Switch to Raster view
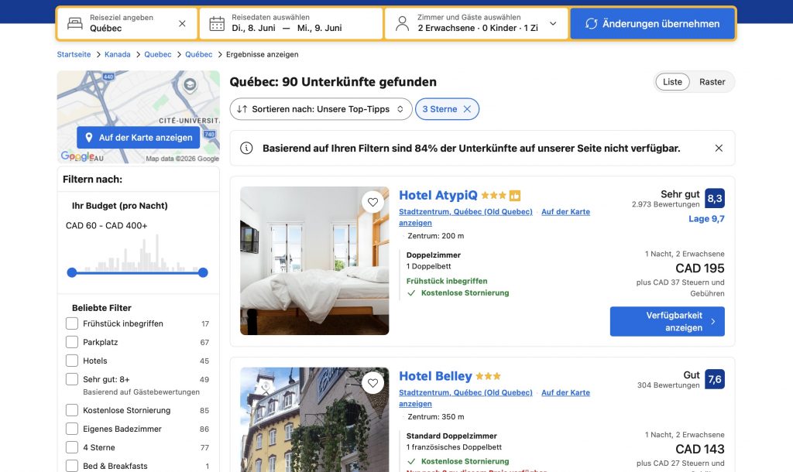The width and height of the screenshot is (793, 472). tap(712, 82)
